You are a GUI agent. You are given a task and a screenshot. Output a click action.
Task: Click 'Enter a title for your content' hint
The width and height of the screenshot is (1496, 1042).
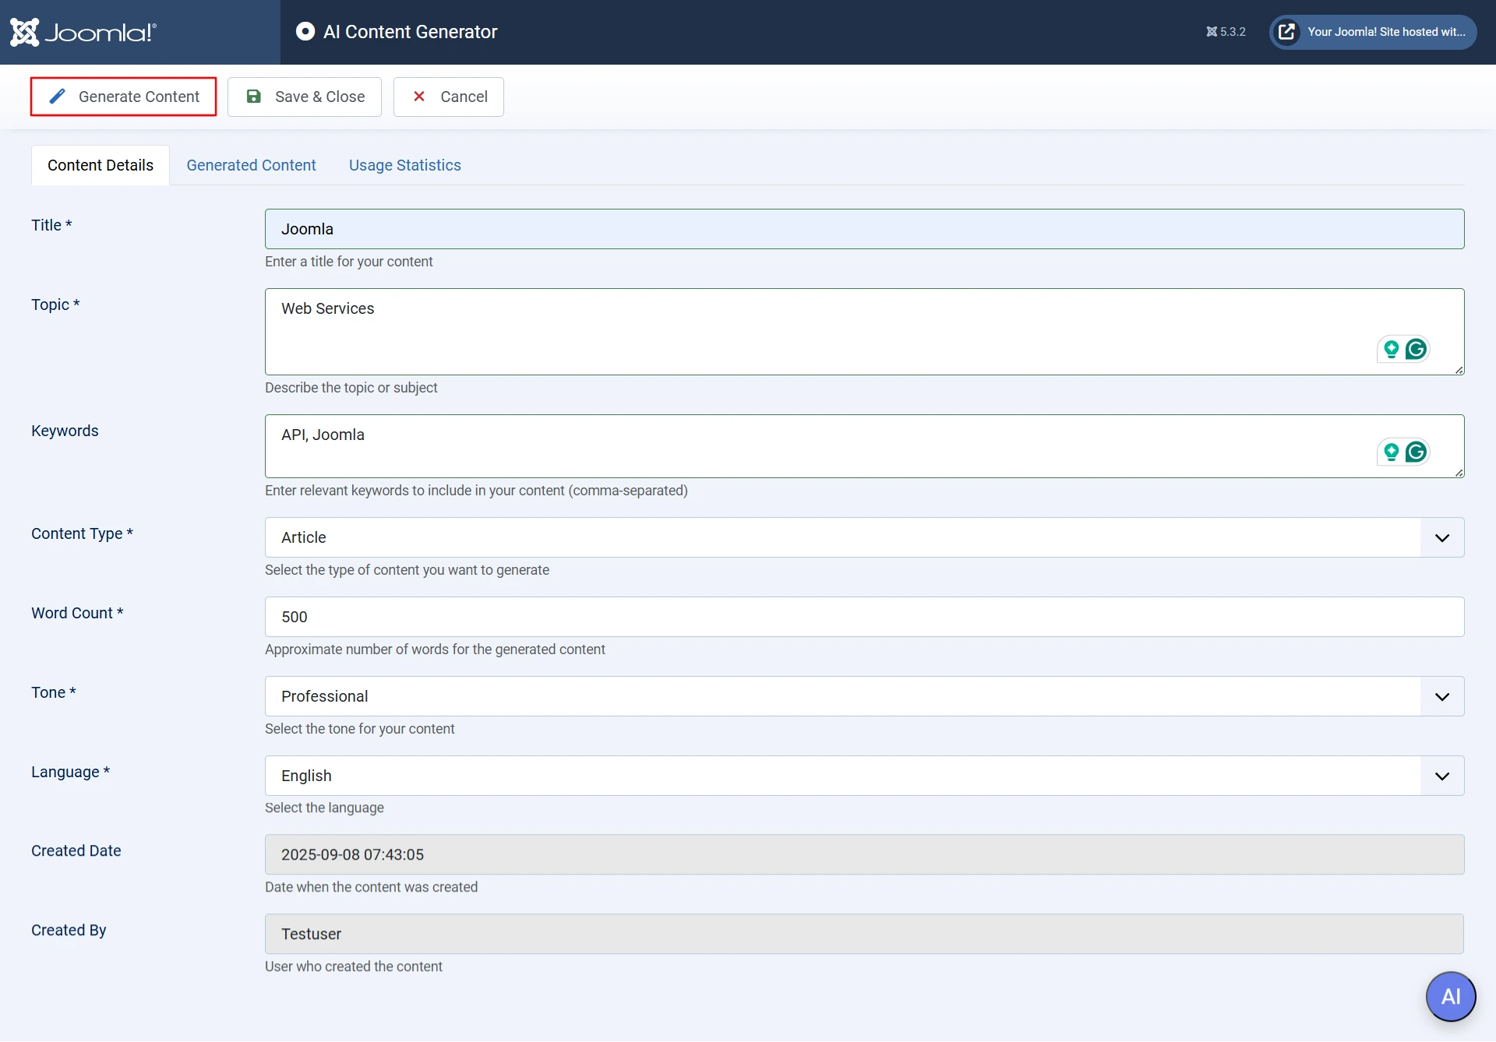pos(348,262)
